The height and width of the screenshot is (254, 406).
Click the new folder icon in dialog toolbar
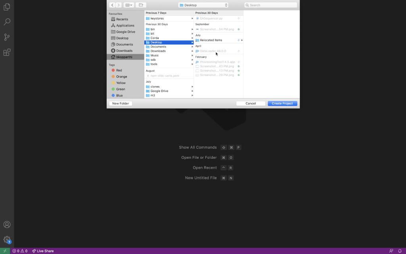pyautogui.click(x=141, y=5)
